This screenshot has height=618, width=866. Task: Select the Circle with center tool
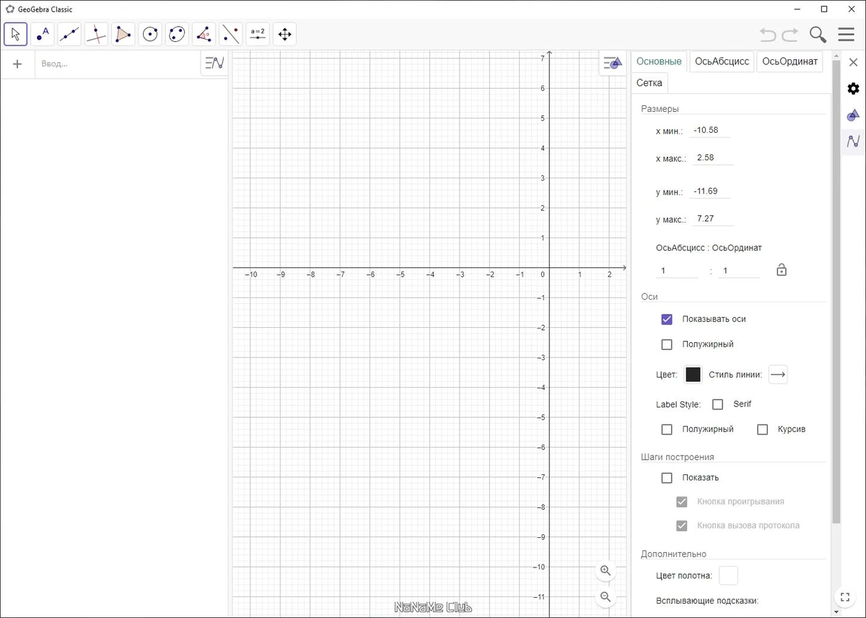coord(150,34)
